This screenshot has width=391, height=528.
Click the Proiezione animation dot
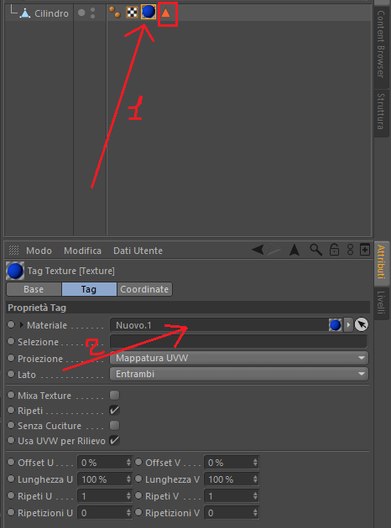[x=11, y=358]
